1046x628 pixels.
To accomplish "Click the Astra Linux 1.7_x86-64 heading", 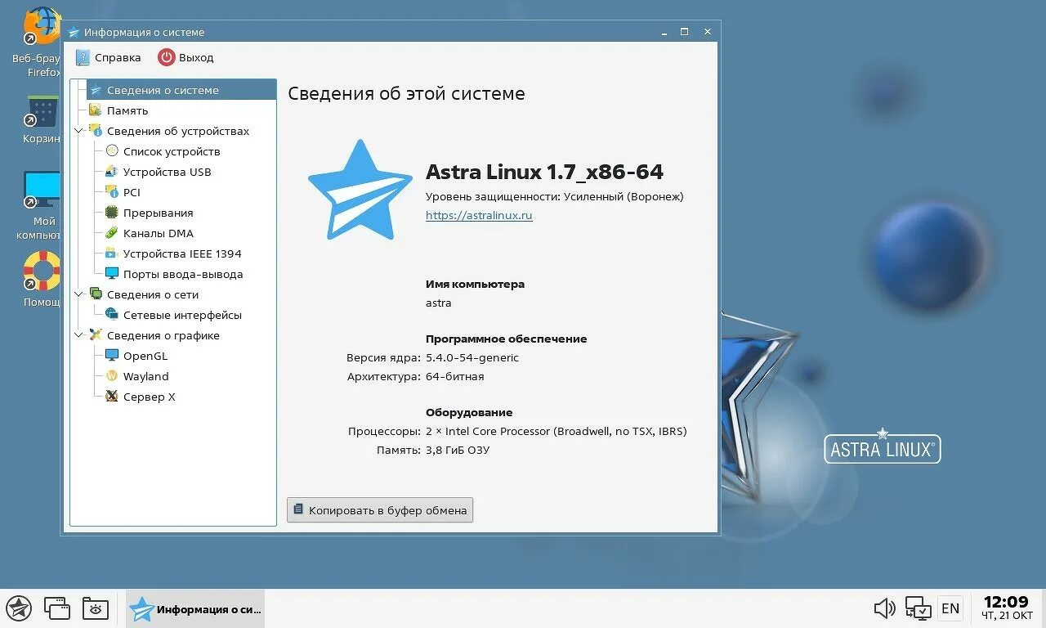I will 544,172.
